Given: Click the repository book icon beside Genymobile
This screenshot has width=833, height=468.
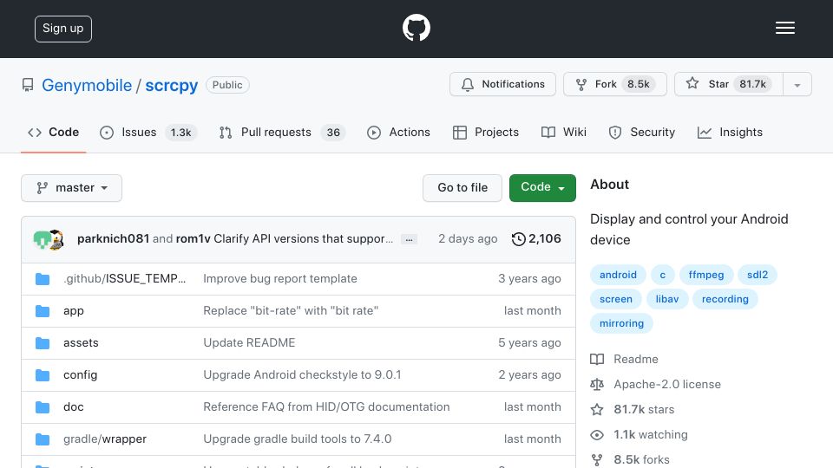Looking at the screenshot, I should 28,85.
